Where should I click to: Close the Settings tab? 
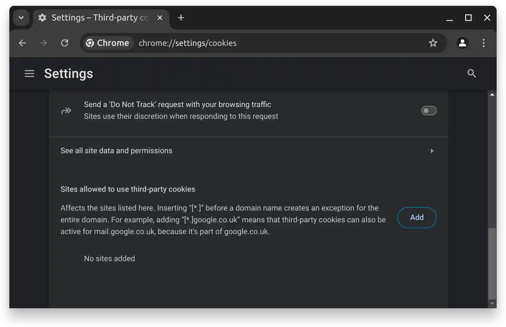click(x=160, y=18)
